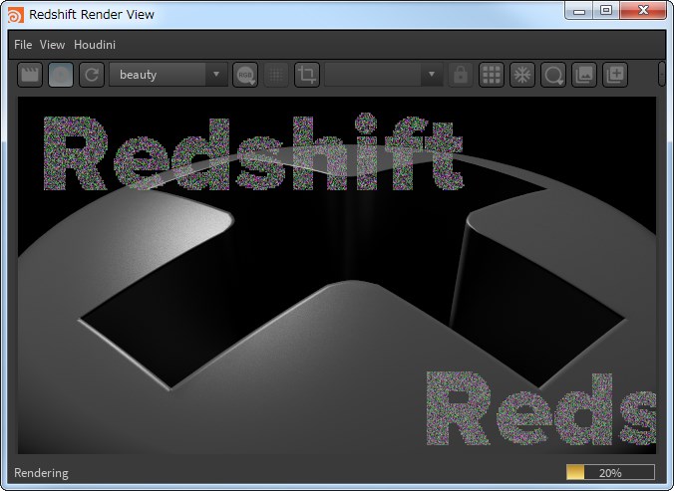Viewport: 674px width, 491px height.
Task: Open the Houdini menu
Action: (95, 45)
